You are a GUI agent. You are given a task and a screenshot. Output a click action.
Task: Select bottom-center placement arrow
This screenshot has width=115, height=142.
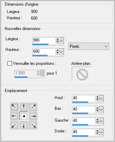tap(24, 125)
